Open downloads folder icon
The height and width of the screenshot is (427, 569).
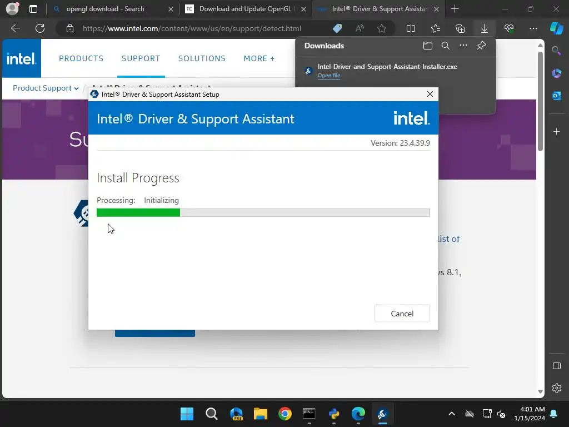coord(428,46)
